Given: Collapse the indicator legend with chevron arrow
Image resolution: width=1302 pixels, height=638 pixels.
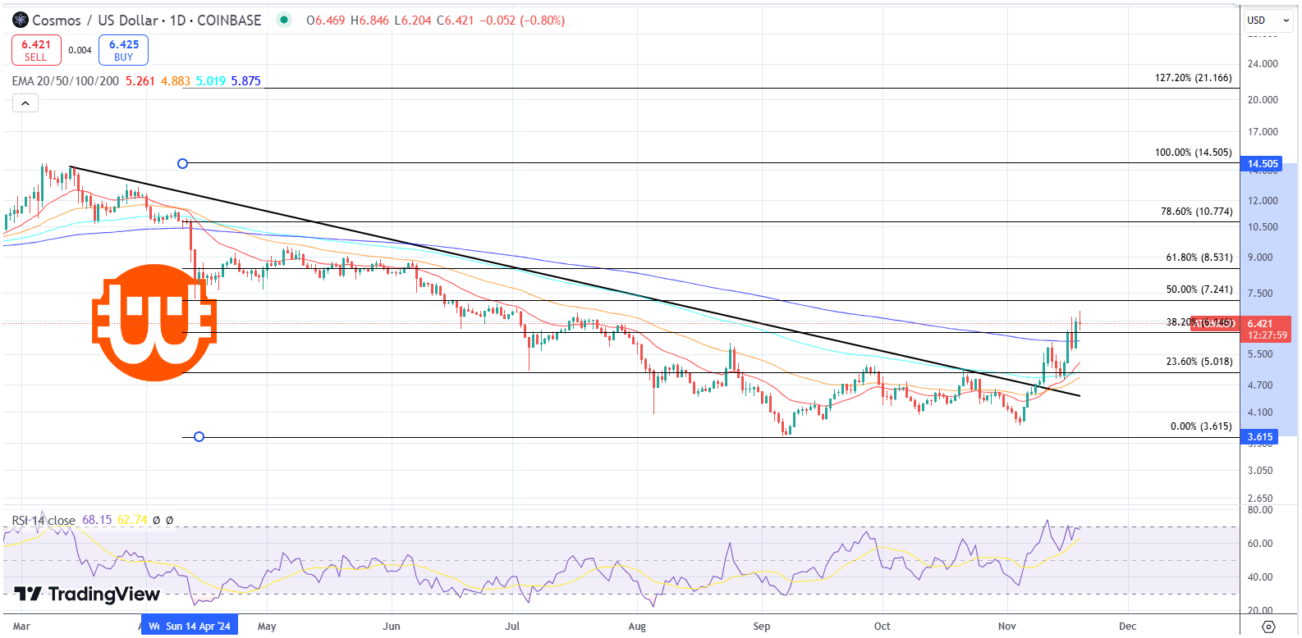Looking at the screenshot, I should point(25,103).
